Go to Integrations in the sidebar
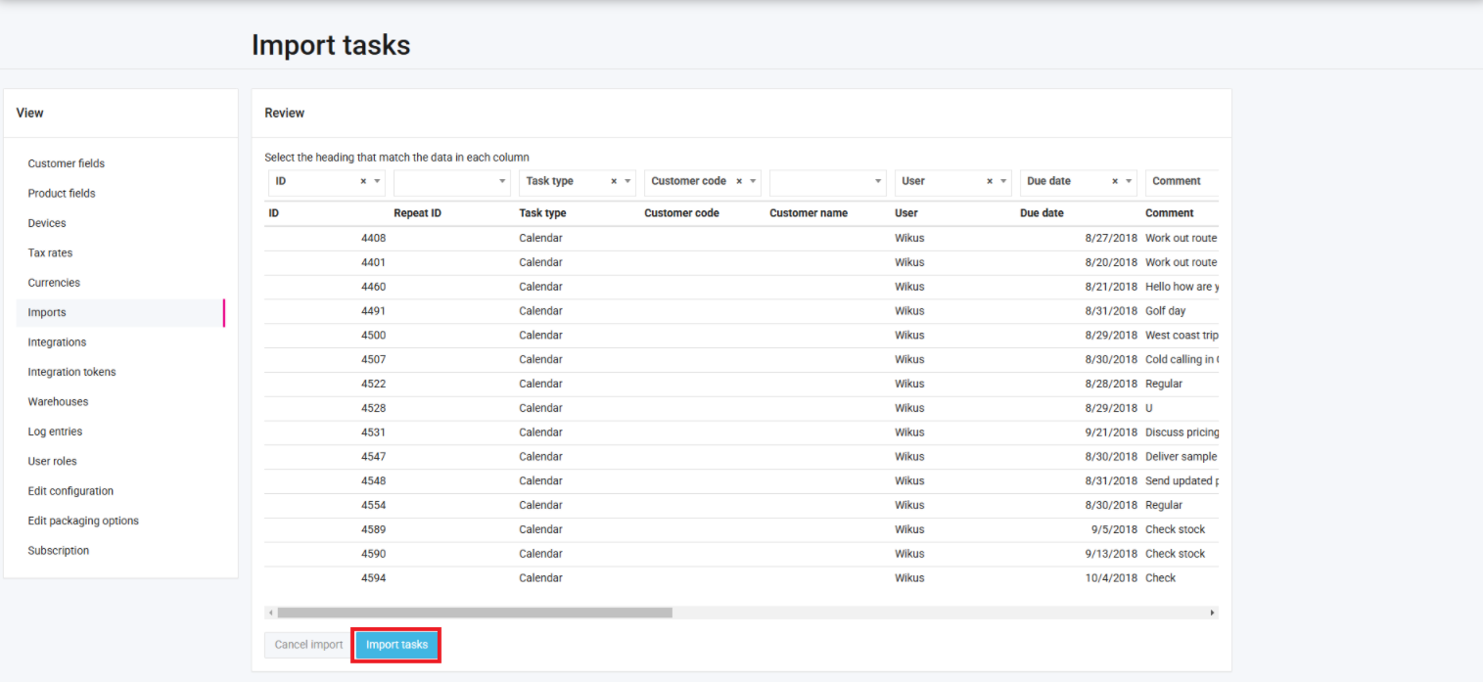Image resolution: width=1483 pixels, height=682 pixels. 57,342
